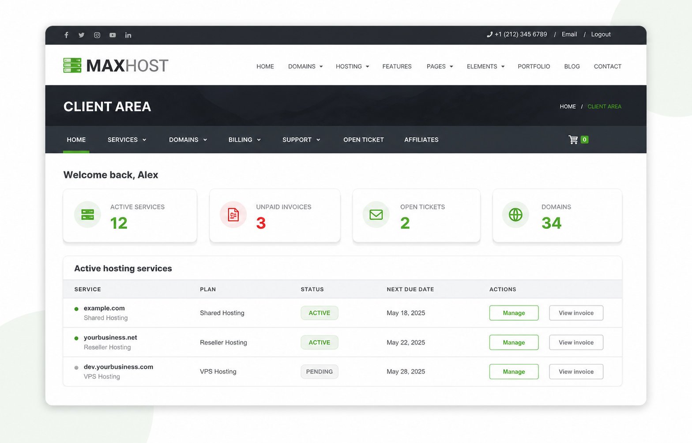This screenshot has width=692, height=443.
Task: Click the green status dot for yourbusiness.net
Action: click(76, 338)
